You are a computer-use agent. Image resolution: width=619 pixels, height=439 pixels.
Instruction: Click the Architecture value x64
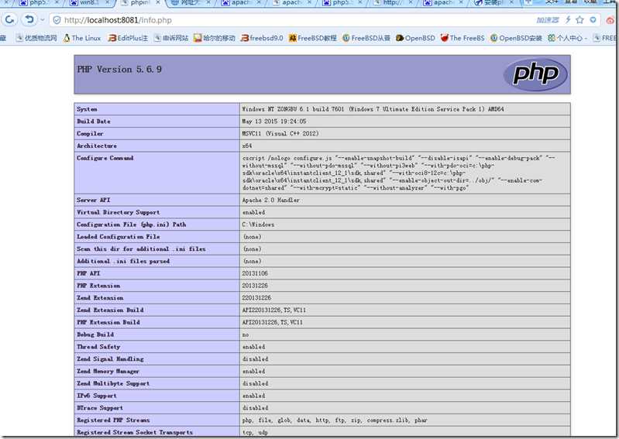(x=247, y=146)
